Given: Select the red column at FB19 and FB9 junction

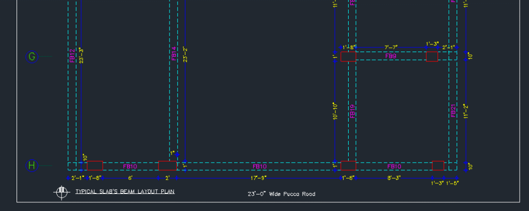Looking at the screenshot, I should click(348, 57).
